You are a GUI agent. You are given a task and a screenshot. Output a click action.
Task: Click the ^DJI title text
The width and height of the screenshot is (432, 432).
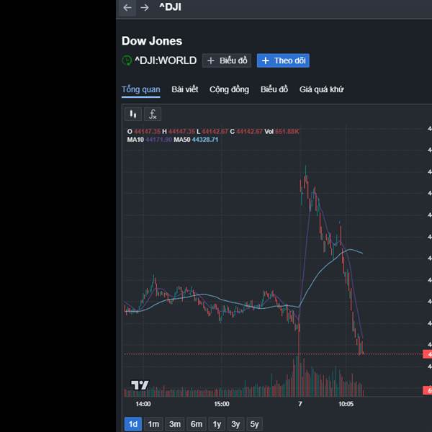(x=170, y=7)
